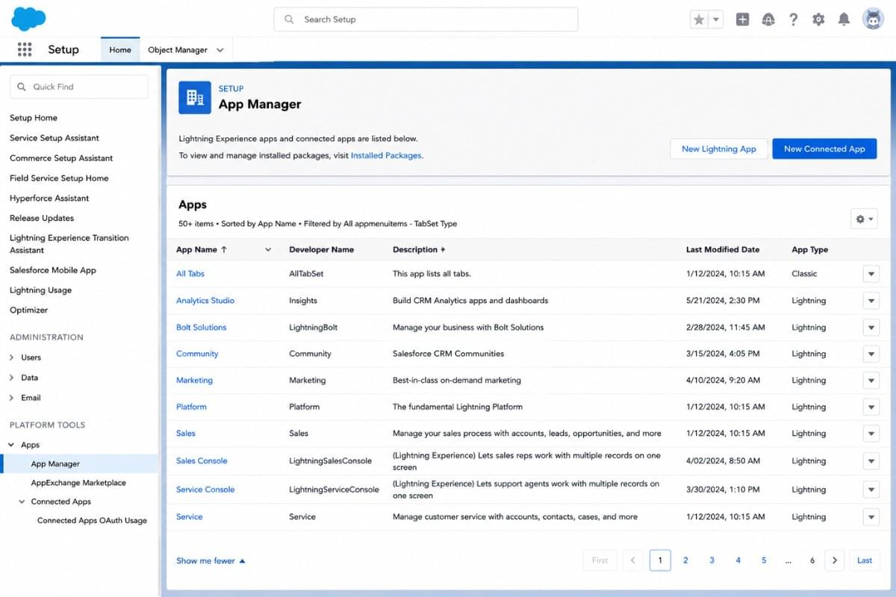The width and height of the screenshot is (896, 597).
Task: Collapse the Apps tree section
Action: click(11, 445)
